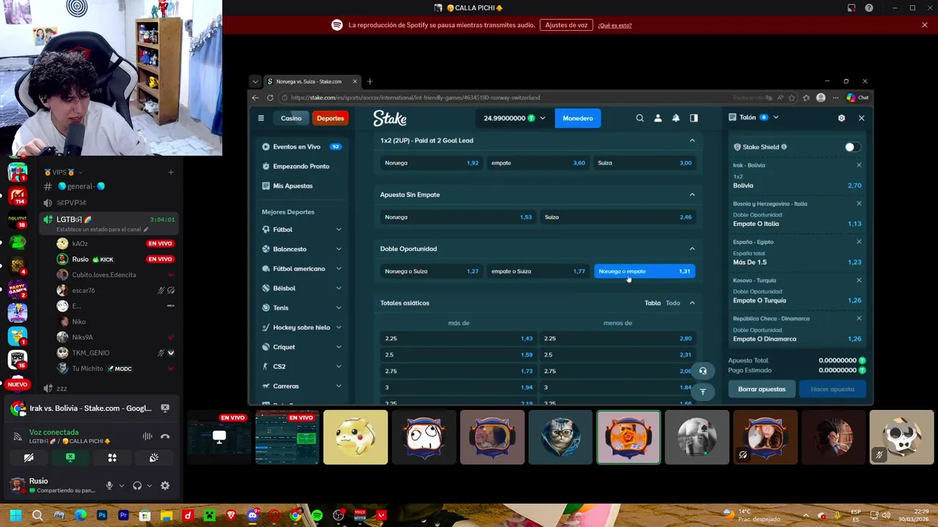Collapse the 1x2 (2UP) market section

tap(692, 141)
